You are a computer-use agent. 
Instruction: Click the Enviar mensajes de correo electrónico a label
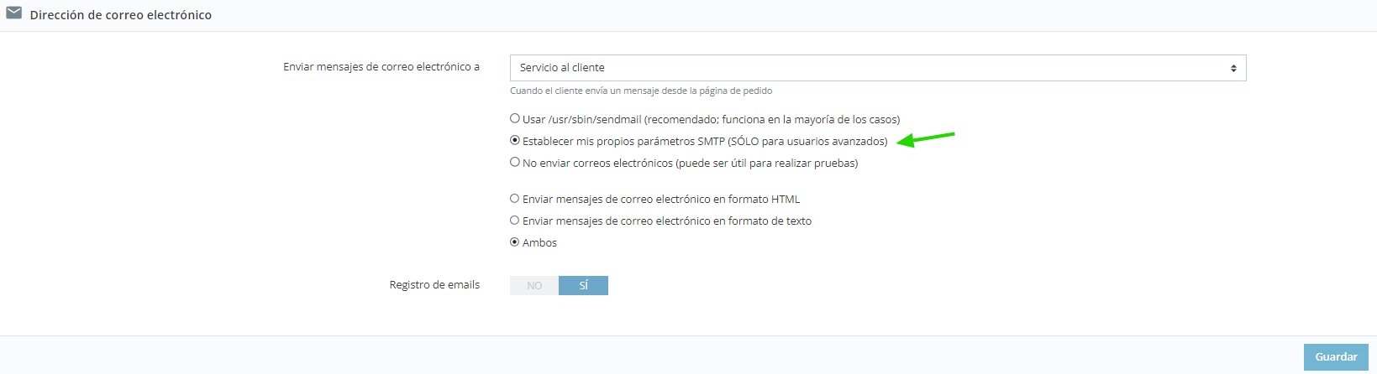381,67
